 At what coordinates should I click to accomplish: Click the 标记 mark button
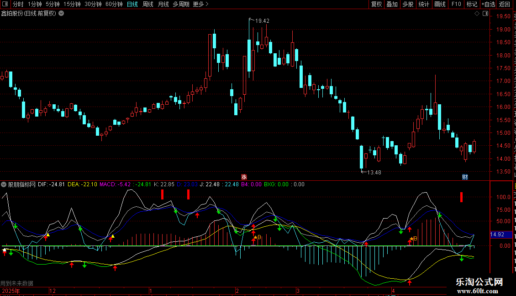click(472, 4)
